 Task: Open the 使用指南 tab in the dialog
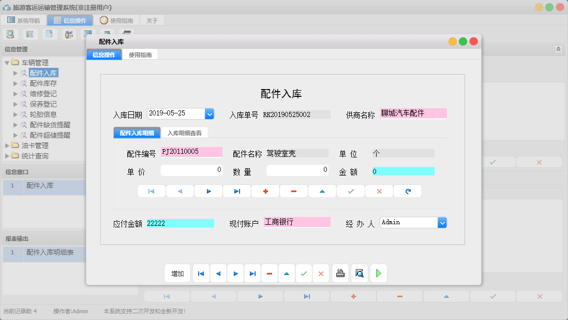(140, 54)
